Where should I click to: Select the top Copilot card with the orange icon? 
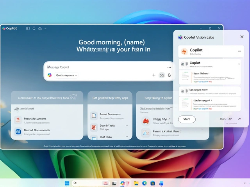pyautogui.click(x=211, y=51)
